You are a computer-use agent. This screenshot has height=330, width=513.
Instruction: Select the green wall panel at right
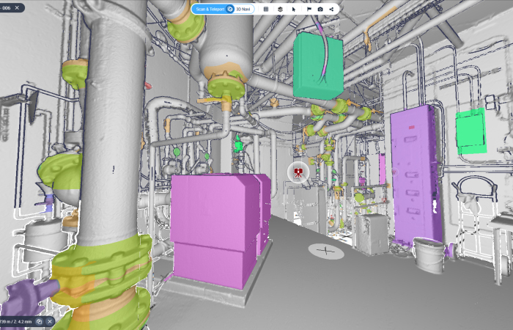(470, 131)
